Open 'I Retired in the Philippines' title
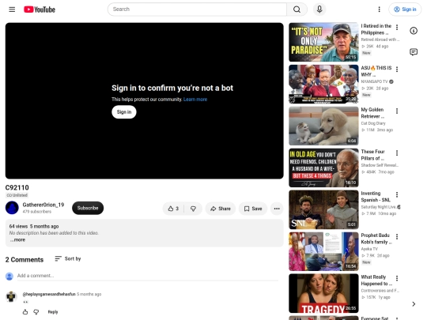 point(376,29)
